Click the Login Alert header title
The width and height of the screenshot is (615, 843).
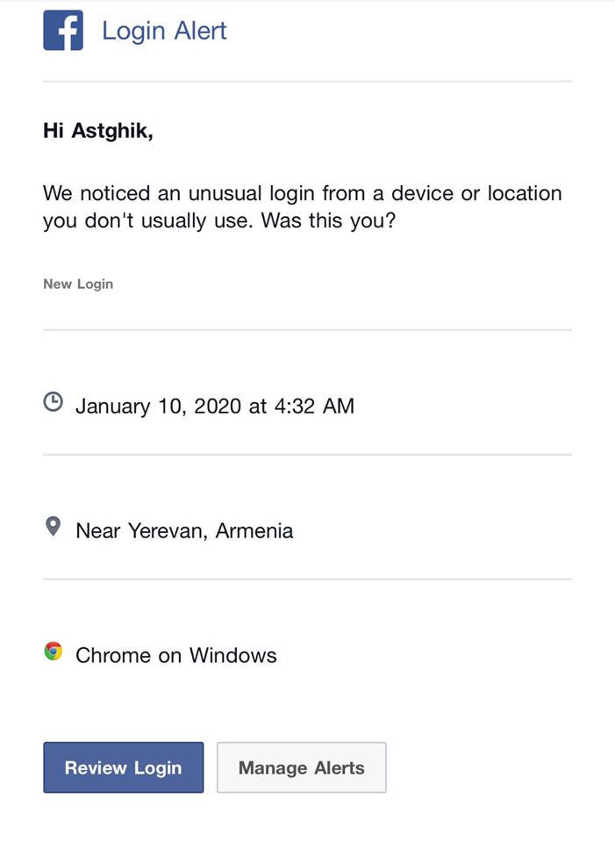(164, 31)
